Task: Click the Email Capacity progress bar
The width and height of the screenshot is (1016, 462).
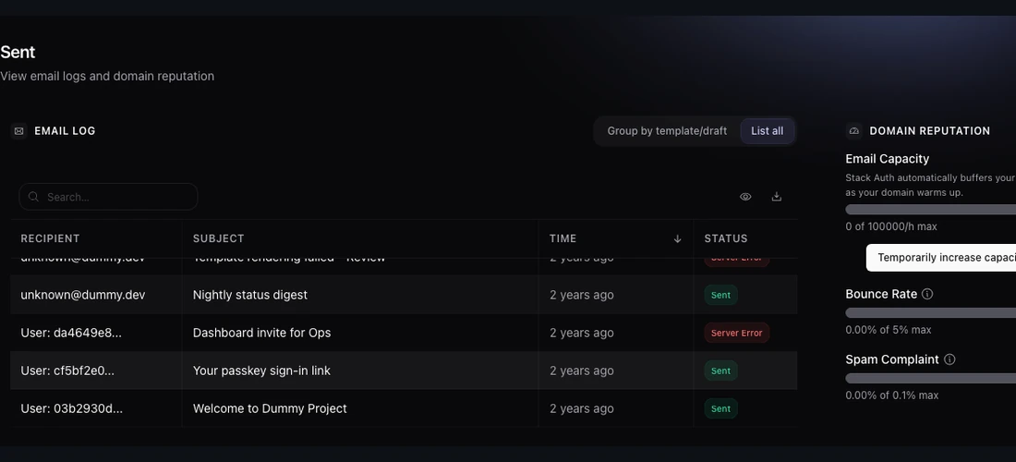Action: click(930, 210)
